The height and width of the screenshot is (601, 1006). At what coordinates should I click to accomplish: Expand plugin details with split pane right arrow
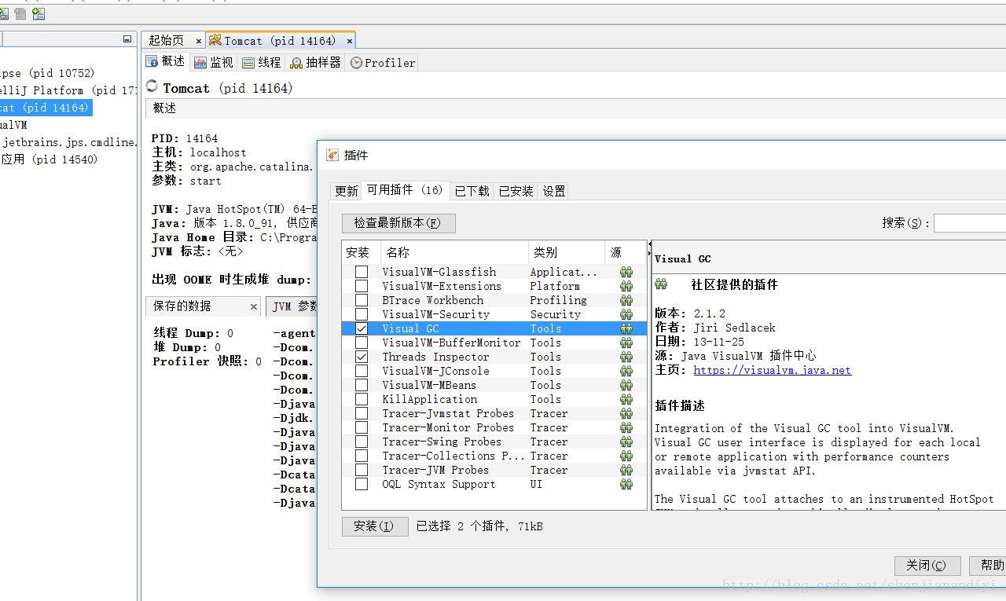click(649, 253)
